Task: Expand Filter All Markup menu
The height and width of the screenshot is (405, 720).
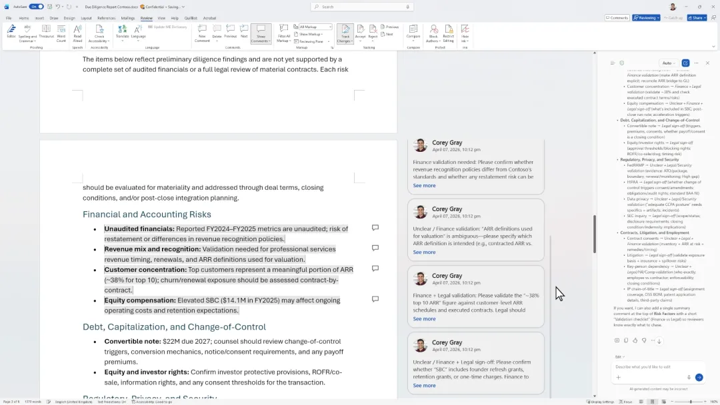Action: click(284, 33)
